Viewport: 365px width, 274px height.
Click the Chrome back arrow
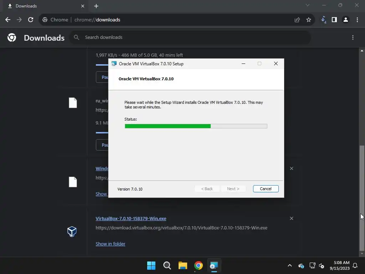(8, 20)
